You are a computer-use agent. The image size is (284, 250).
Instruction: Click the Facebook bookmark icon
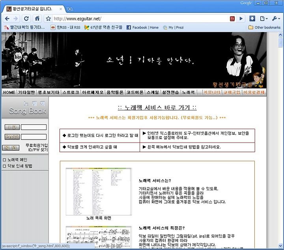coord(129,28)
